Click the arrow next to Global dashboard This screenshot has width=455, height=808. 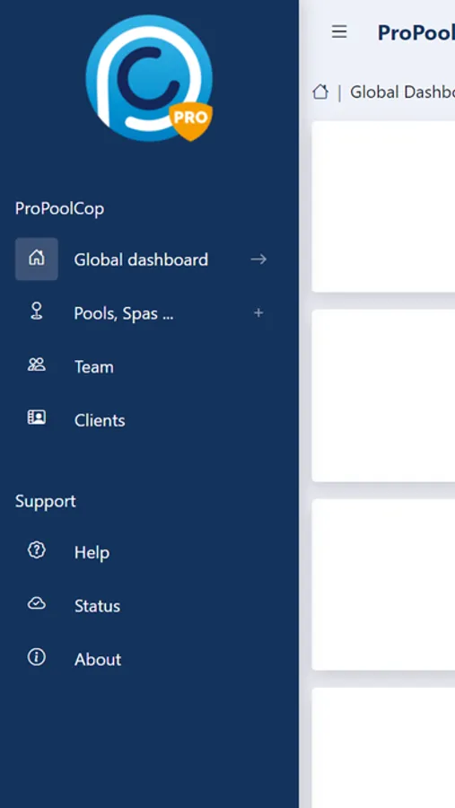[x=258, y=259]
